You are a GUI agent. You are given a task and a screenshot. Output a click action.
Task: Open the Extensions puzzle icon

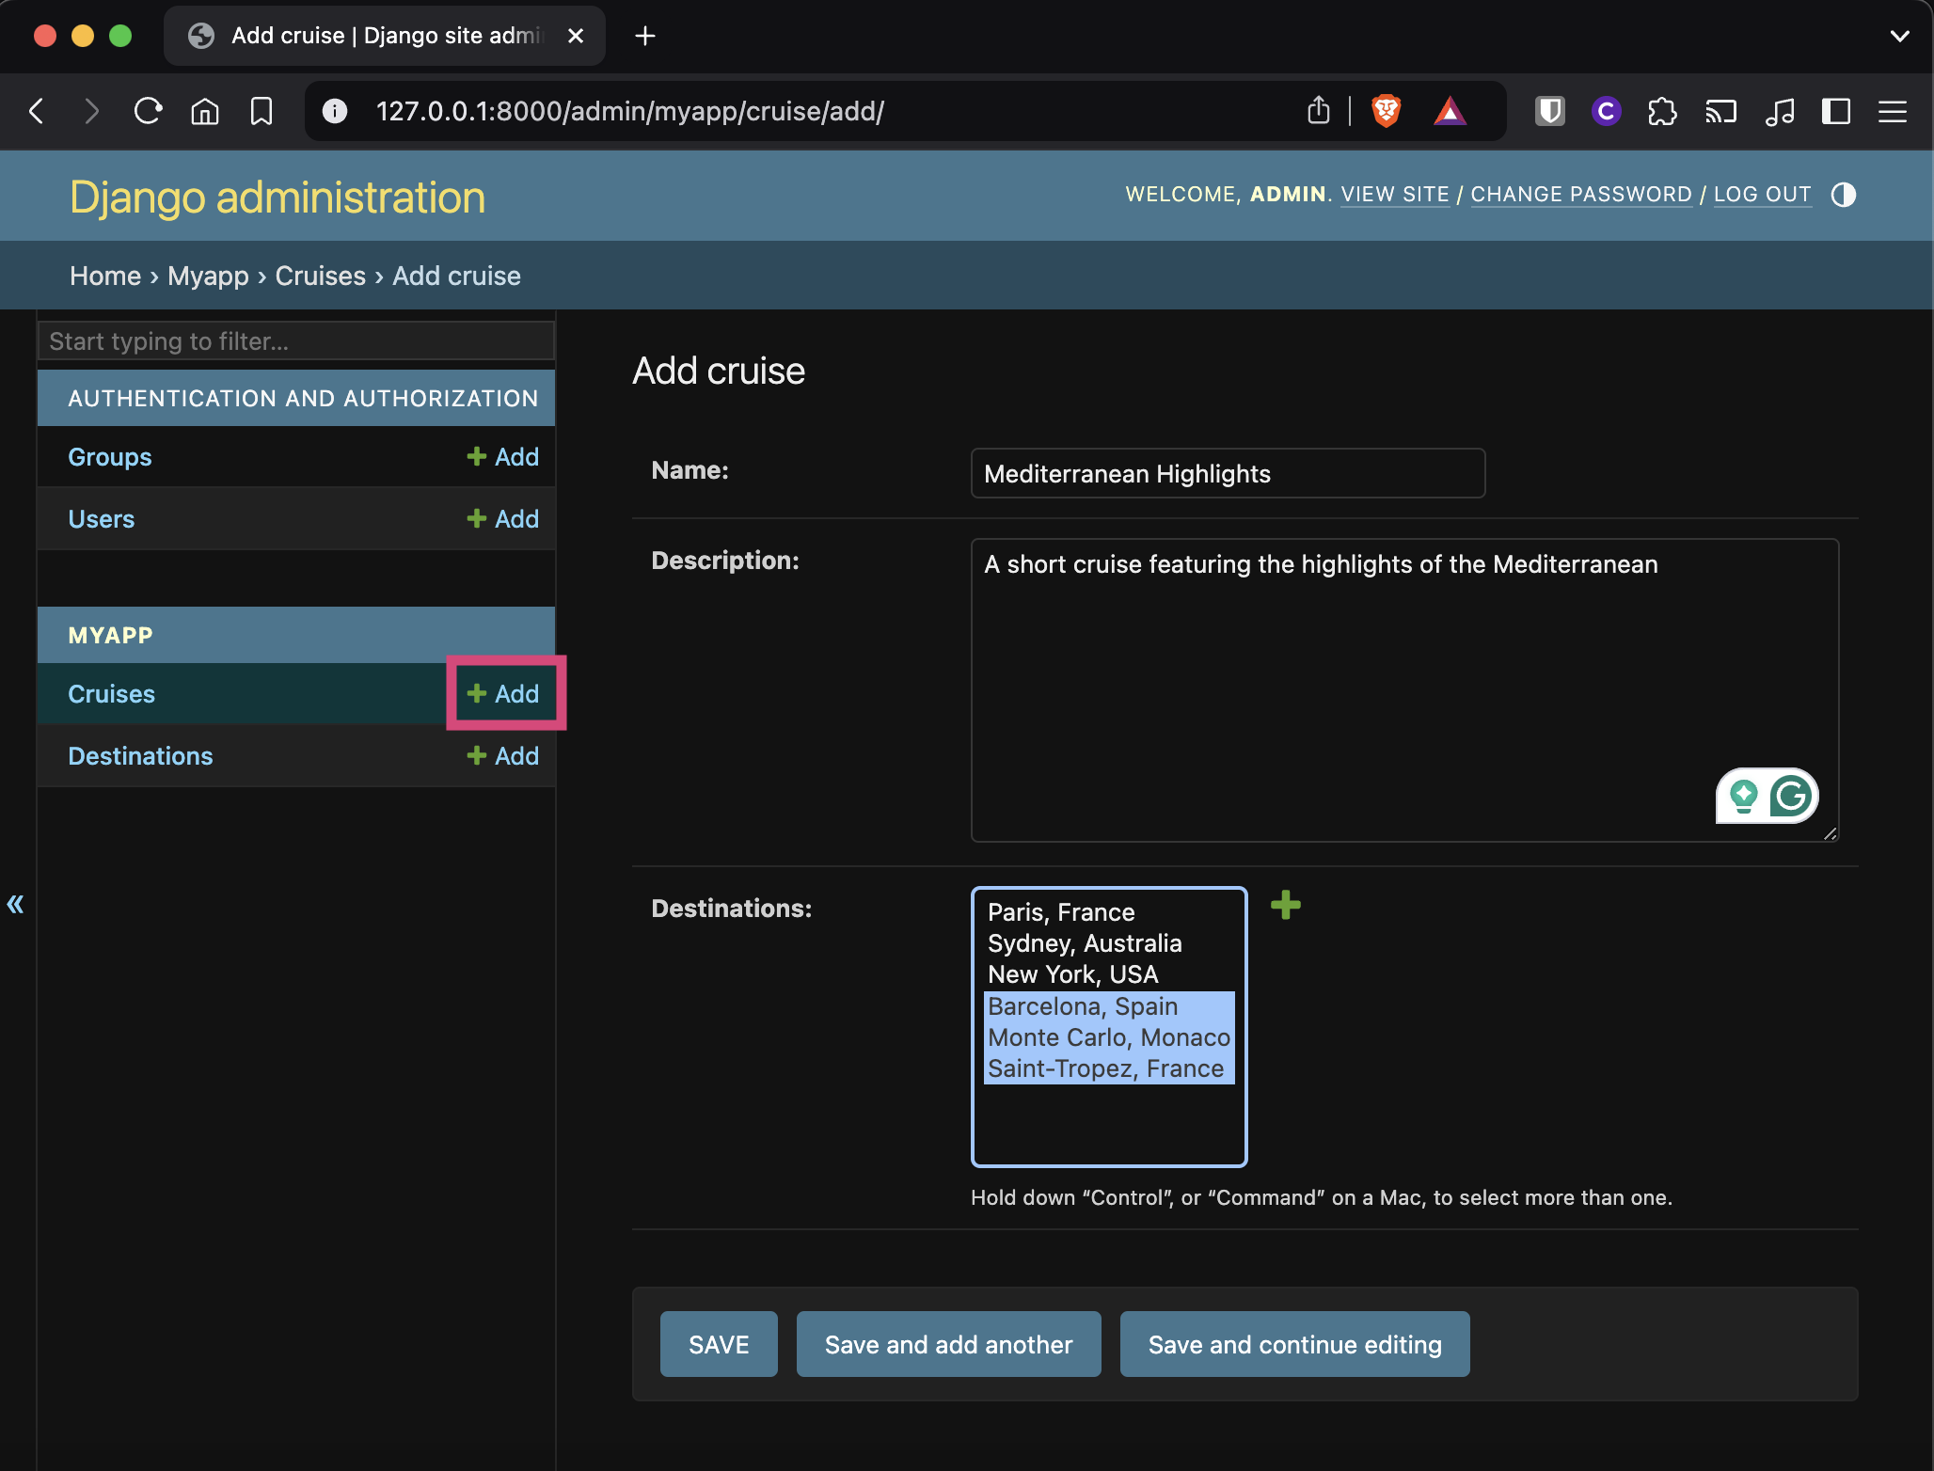pos(1662,111)
